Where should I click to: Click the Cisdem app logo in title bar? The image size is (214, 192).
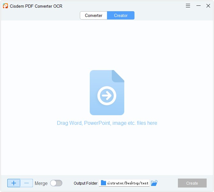[x=5, y=6]
